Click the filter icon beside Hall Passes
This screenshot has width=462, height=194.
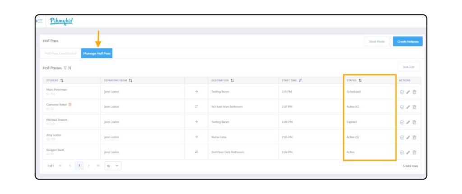tap(65, 68)
